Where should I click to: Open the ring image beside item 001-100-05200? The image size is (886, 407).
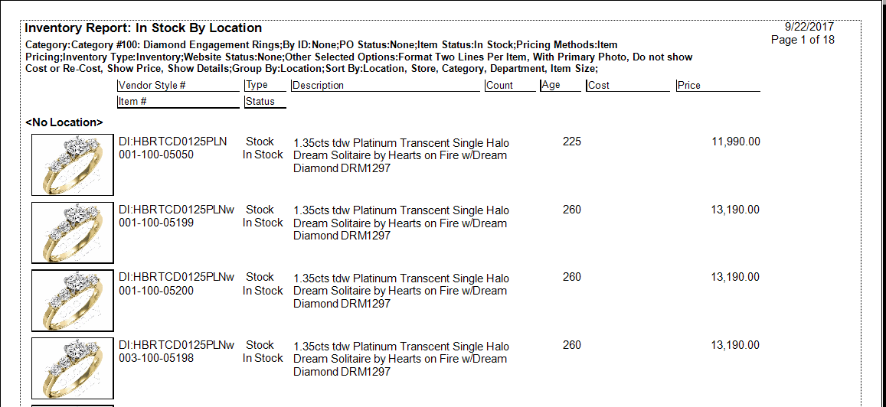(73, 300)
